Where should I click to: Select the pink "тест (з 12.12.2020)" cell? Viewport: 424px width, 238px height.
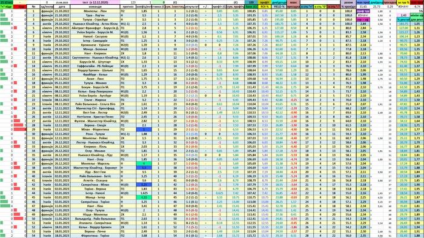point(95,2)
